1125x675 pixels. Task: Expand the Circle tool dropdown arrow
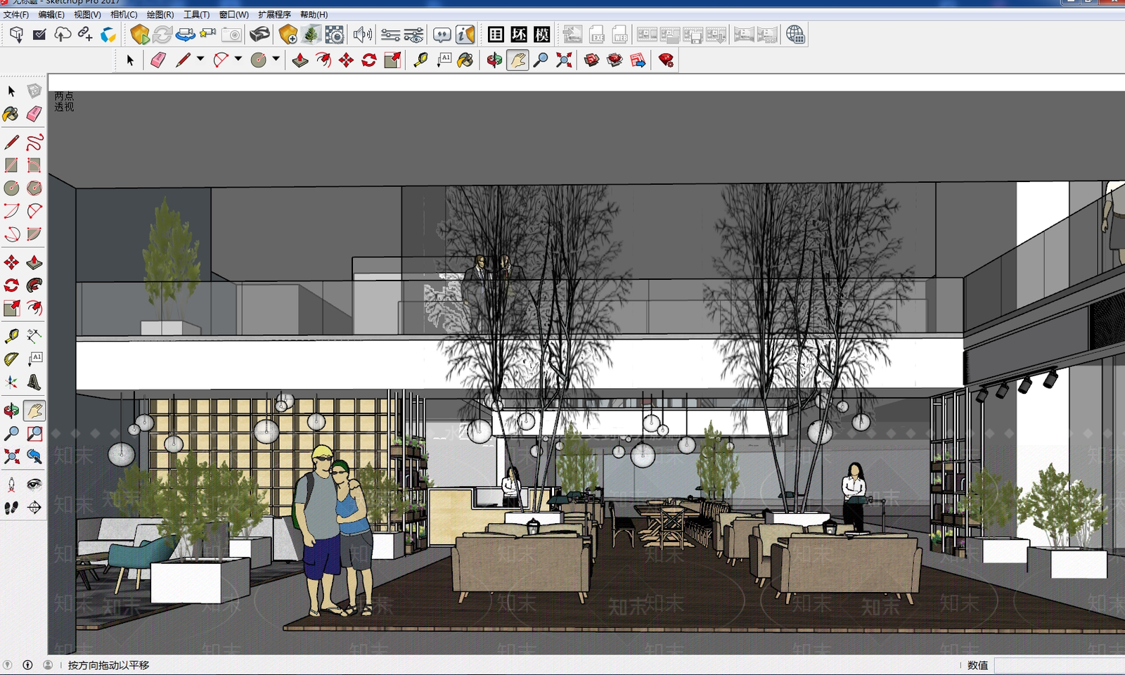[276, 59]
